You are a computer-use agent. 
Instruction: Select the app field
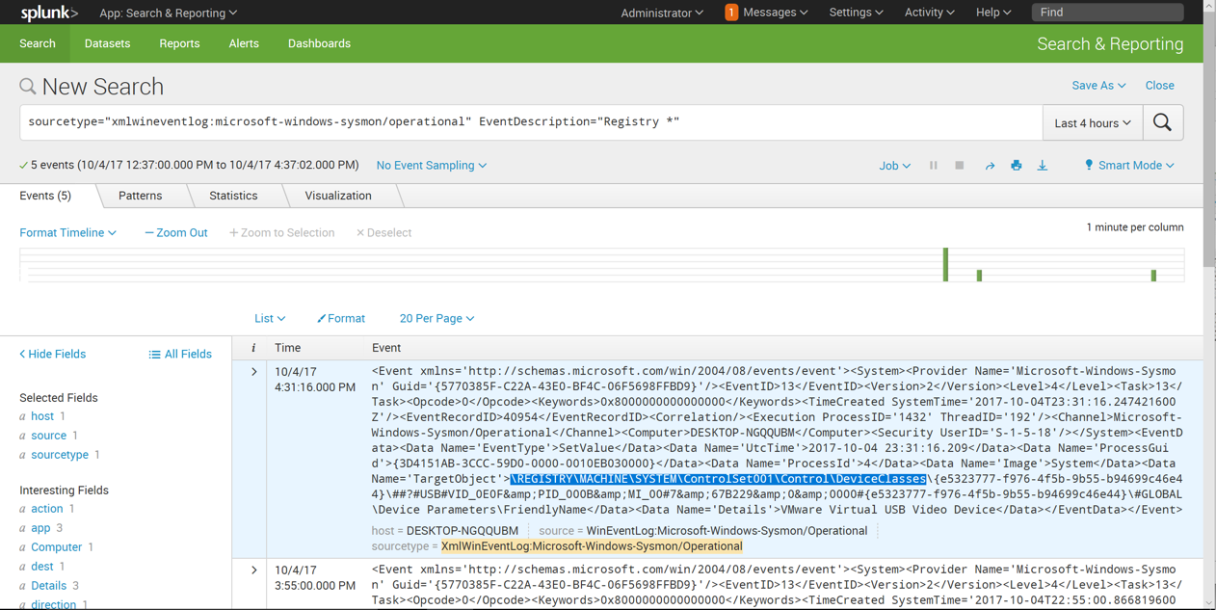[x=40, y=528]
